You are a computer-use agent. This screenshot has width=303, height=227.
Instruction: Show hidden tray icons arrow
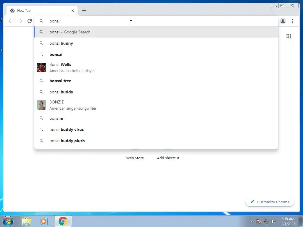[x=252, y=221]
